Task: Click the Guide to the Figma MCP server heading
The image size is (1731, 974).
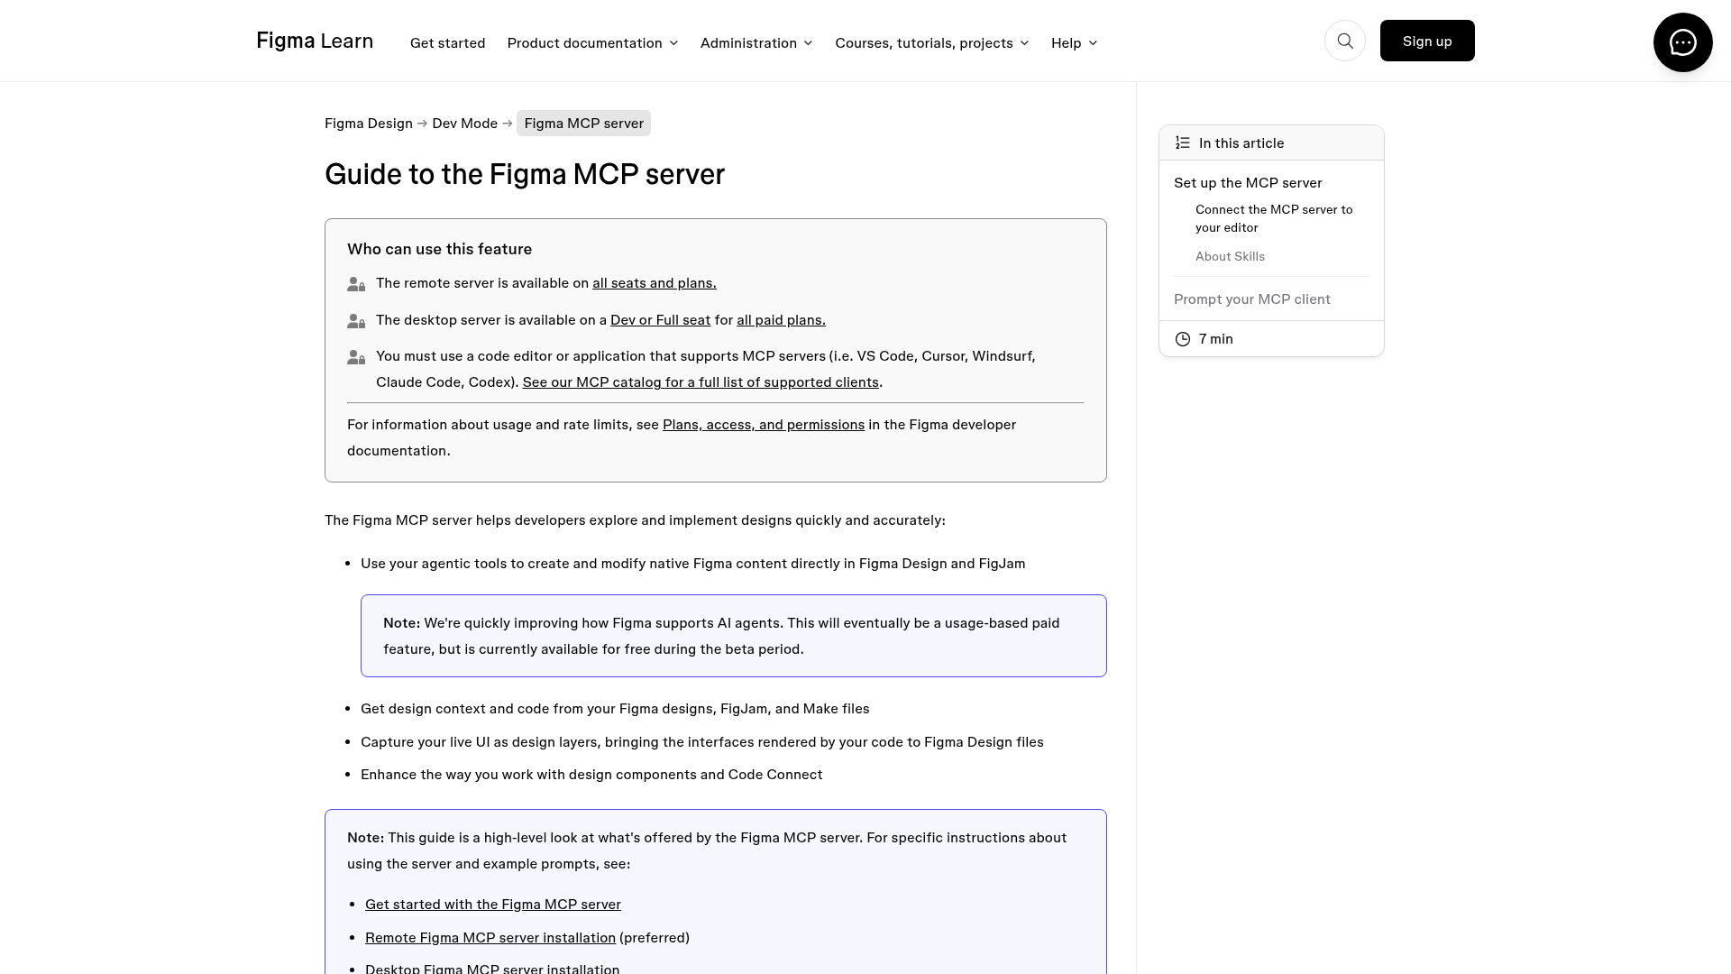Action: (525, 174)
